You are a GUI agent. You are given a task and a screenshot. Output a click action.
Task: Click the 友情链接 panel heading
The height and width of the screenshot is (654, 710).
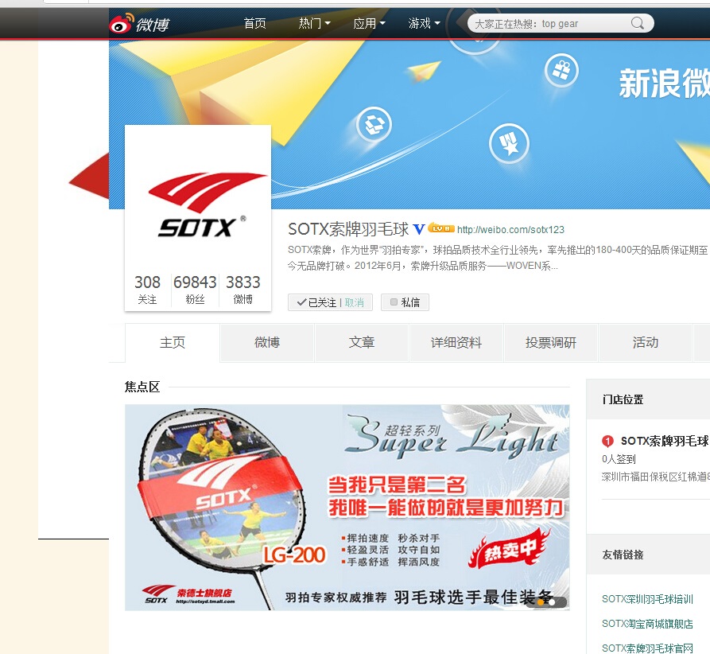(x=623, y=555)
